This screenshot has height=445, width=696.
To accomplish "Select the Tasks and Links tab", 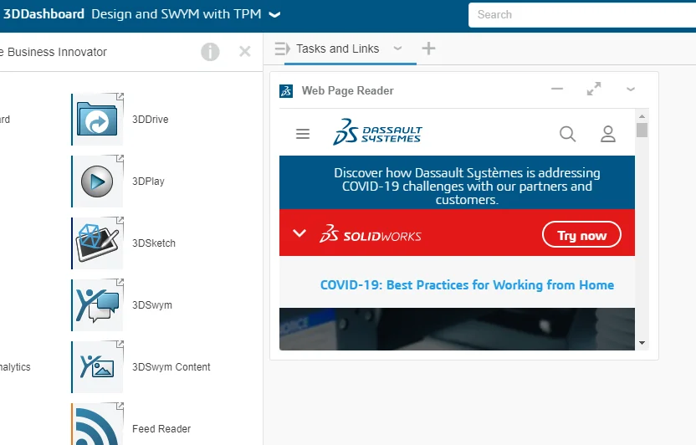I will click(337, 49).
